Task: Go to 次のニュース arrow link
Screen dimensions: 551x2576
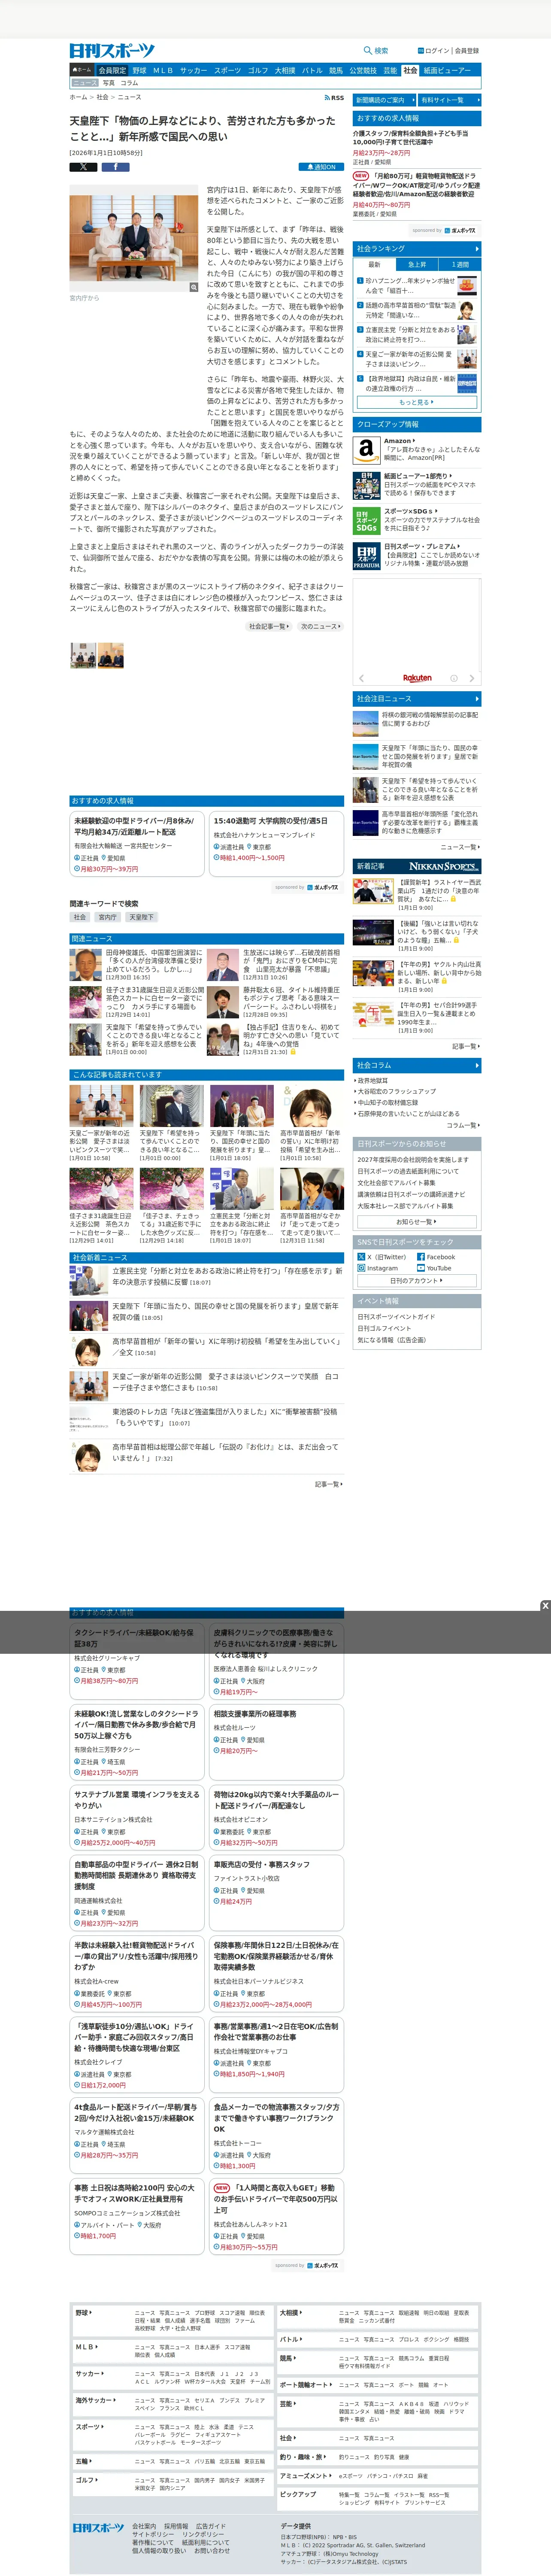Action: pos(320,626)
